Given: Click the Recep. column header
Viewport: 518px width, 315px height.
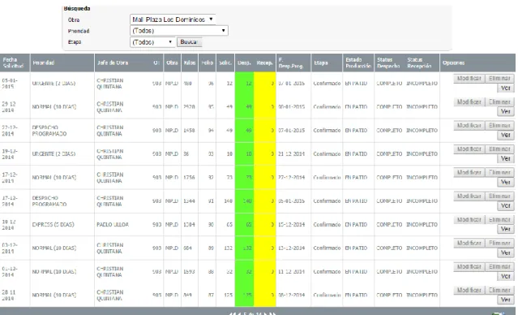Looking at the screenshot, I should (x=264, y=63).
